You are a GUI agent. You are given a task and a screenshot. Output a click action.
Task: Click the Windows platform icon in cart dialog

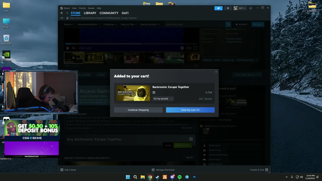[154, 93]
